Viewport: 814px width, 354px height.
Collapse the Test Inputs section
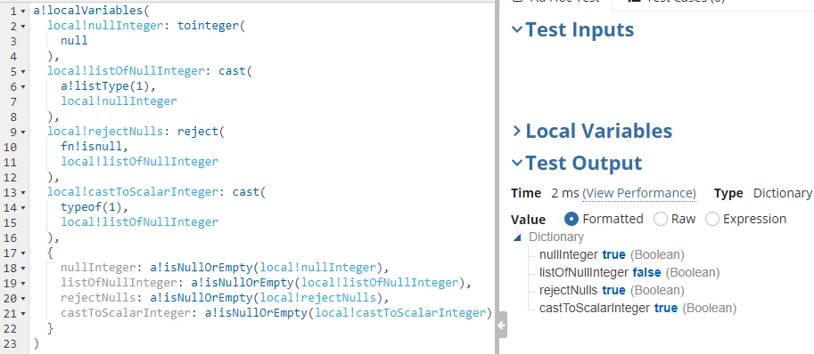[x=516, y=29]
